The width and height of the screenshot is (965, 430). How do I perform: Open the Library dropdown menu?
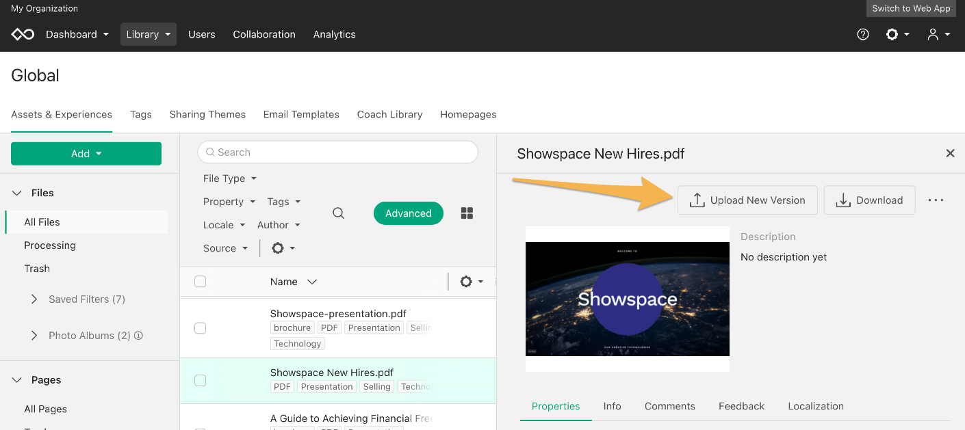click(149, 34)
